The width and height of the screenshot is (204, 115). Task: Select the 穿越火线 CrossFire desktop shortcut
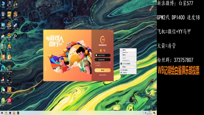point(9,25)
